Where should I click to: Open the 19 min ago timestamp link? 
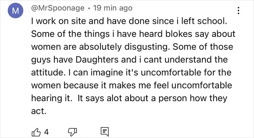tap(113, 8)
